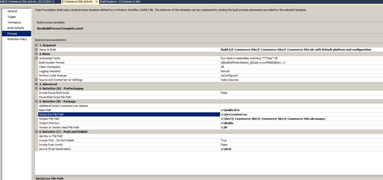
Task: Select the Build Number Format parameter
Action: click(129, 63)
